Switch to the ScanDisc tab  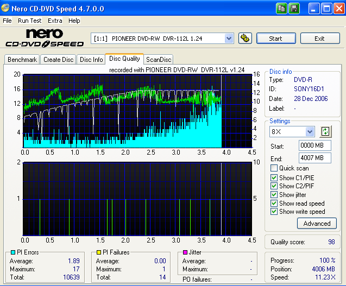(x=159, y=60)
